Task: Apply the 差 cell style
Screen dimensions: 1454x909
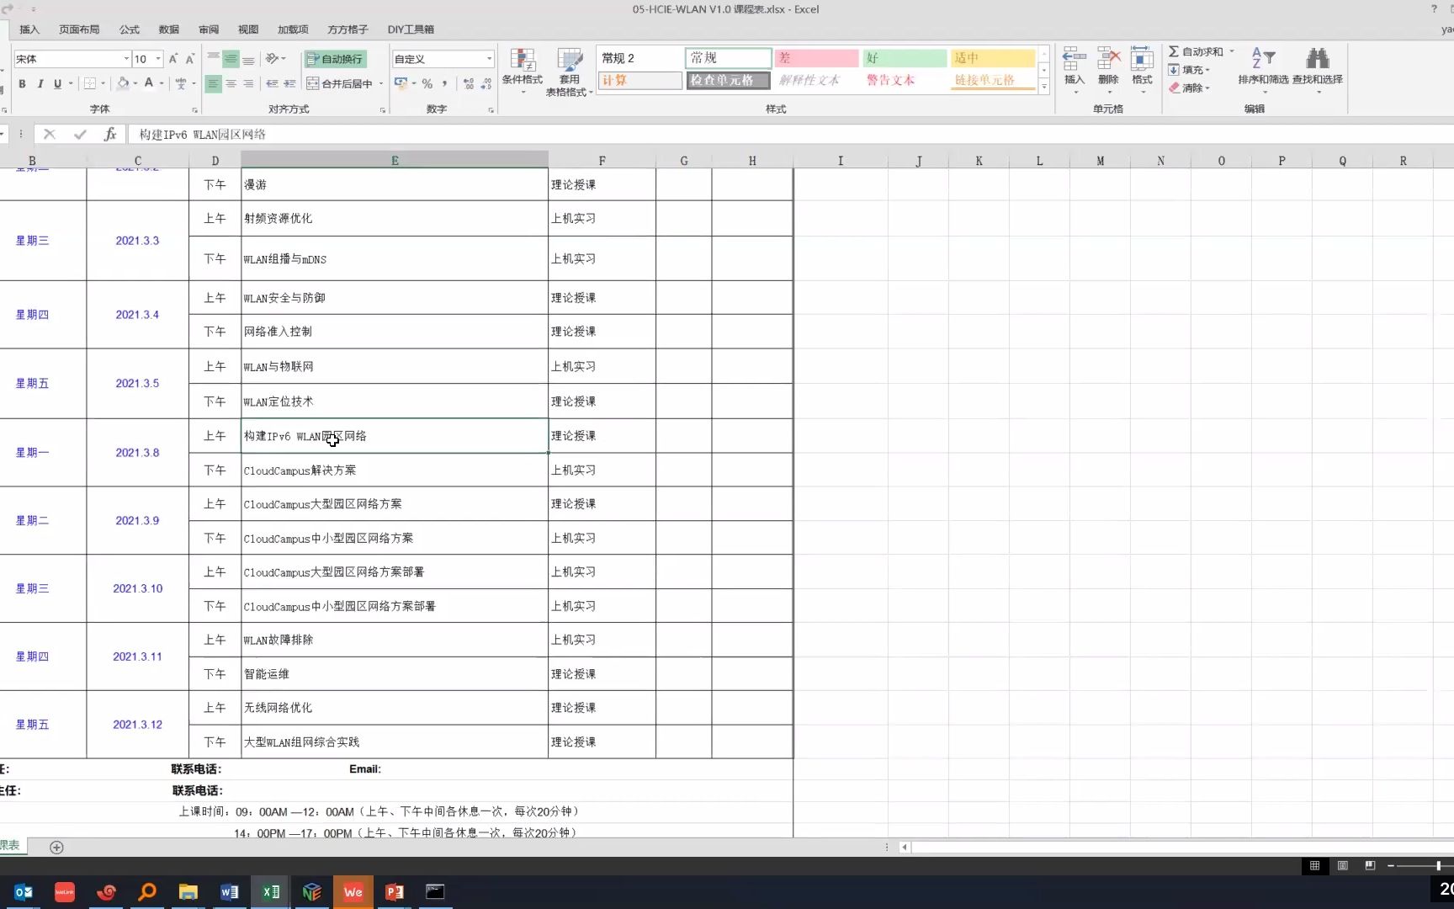Action: pos(816,58)
